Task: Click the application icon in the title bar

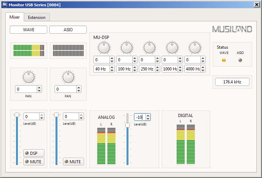Action: [5, 5]
